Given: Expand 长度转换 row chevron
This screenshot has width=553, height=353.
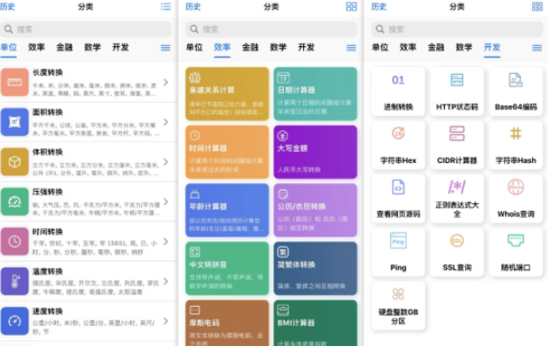Looking at the screenshot, I should point(165,82).
